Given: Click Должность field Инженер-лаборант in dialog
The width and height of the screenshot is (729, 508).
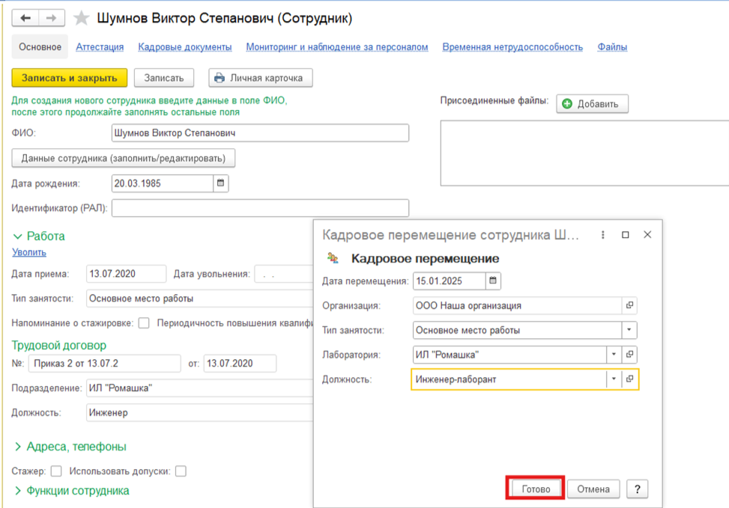Looking at the screenshot, I should click(509, 379).
